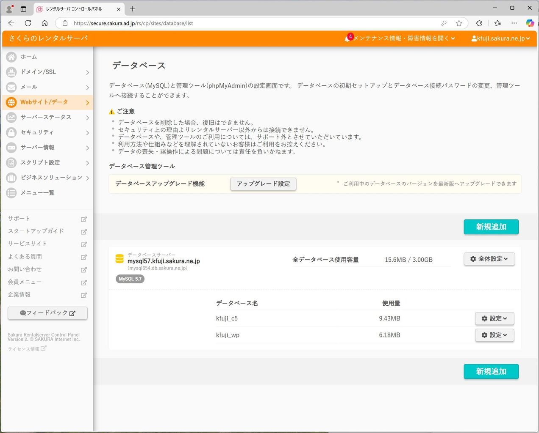The height and width of the screenshot is (433, 539).
Task: Click external link icon beside スタートアップガイド
Action: (x=84, y=232)
